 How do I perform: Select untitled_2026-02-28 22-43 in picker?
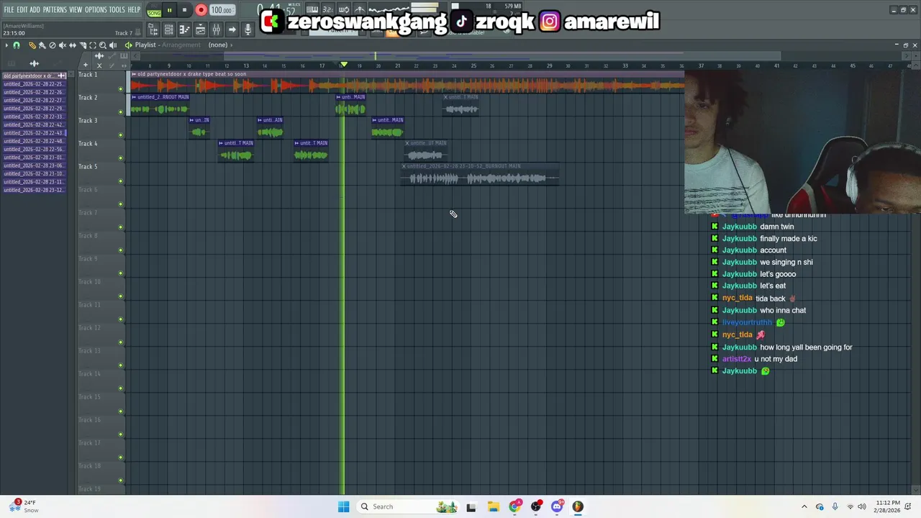(35, 133)
